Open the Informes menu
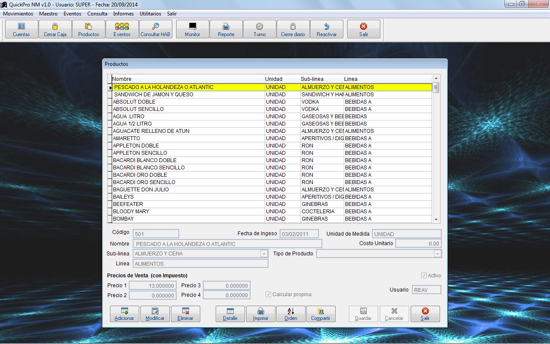 tap(123, 14)
